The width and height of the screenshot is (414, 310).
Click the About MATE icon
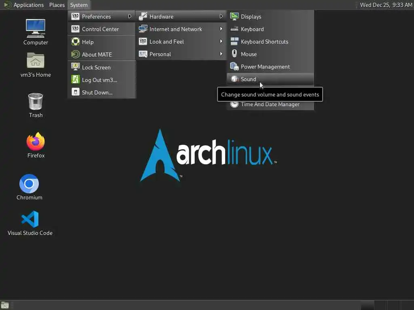click(75, 54)
